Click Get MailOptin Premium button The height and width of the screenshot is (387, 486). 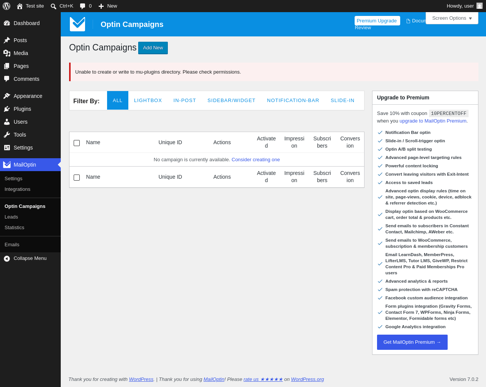(412, 342)
